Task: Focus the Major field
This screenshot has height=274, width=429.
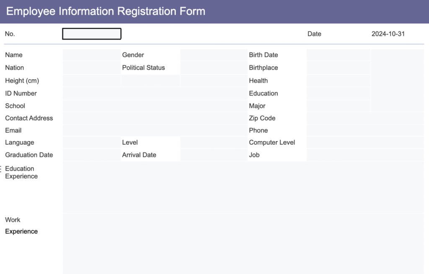Action: pos(338,106)
